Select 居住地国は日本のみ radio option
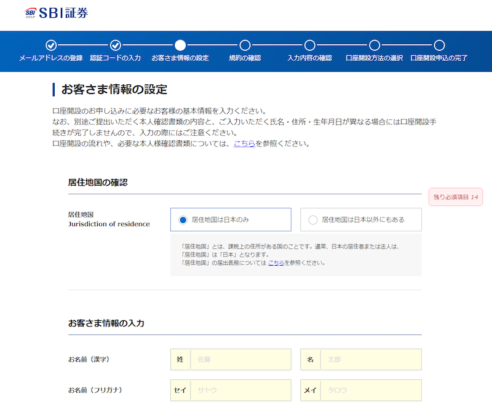This screenshot has height=407, width=492. (x=183, y=219)
